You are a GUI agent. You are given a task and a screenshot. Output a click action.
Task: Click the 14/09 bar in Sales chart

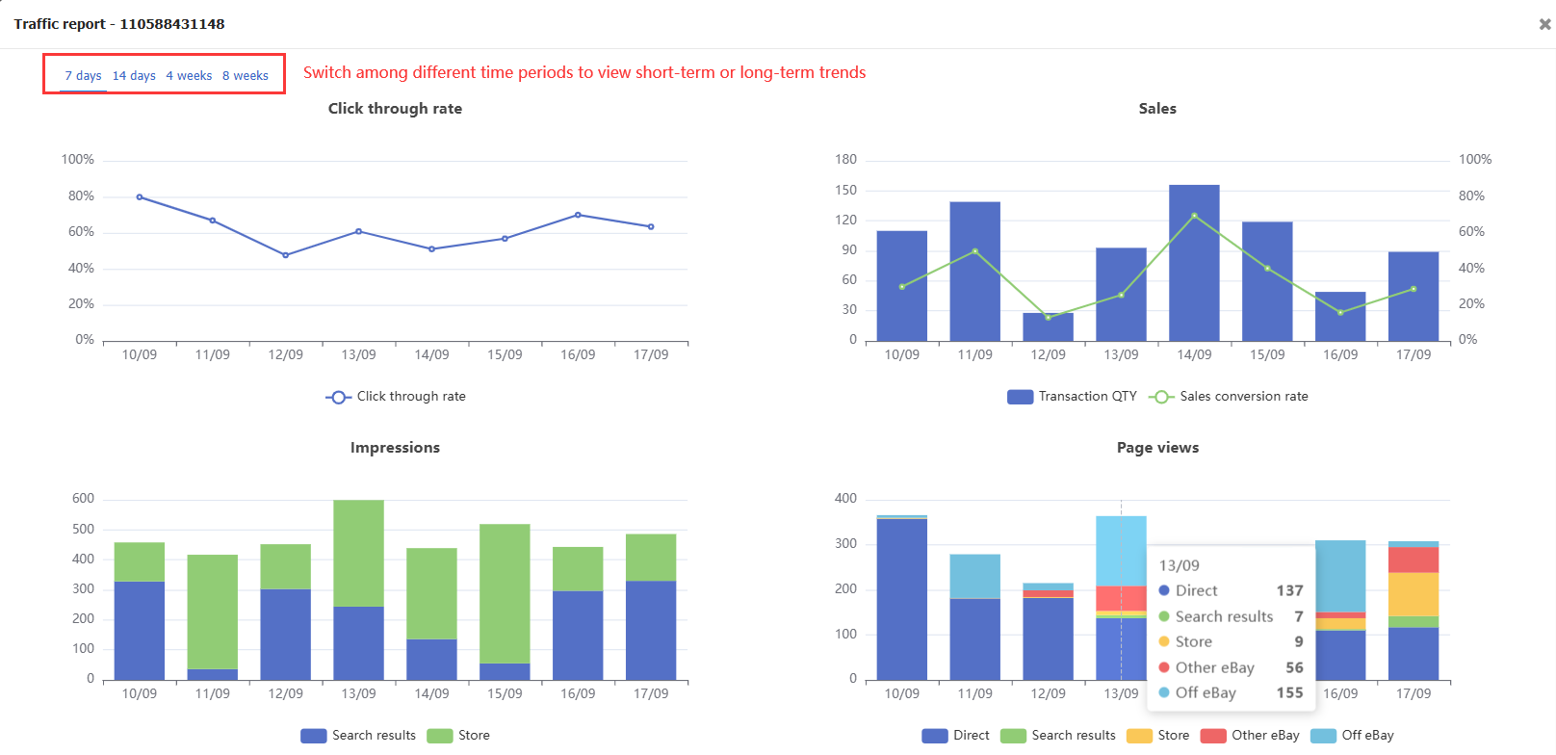(x=1194, y=279)
